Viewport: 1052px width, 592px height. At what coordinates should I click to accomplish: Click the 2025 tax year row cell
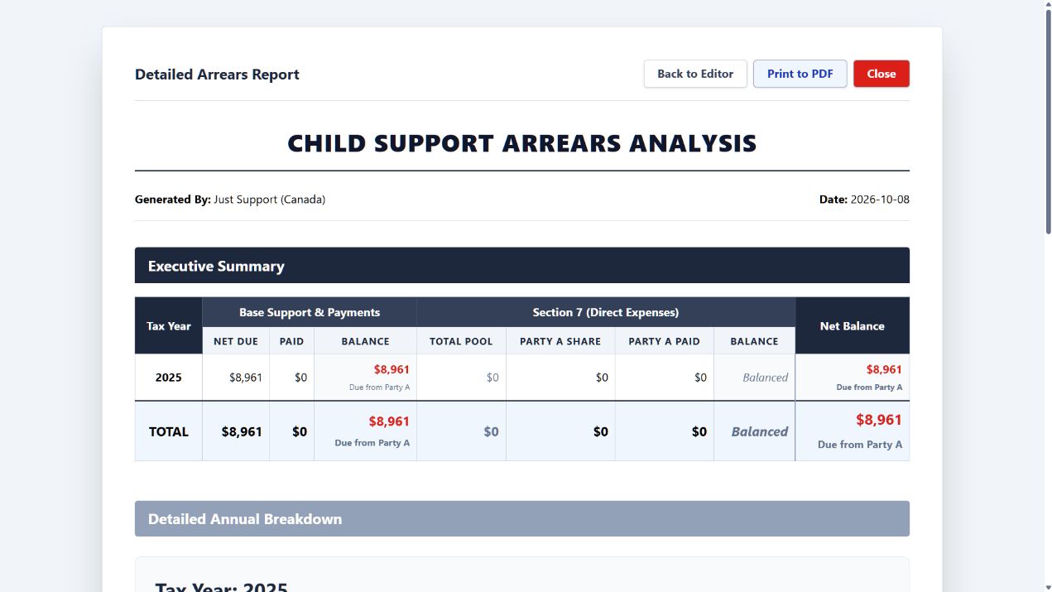169,378
